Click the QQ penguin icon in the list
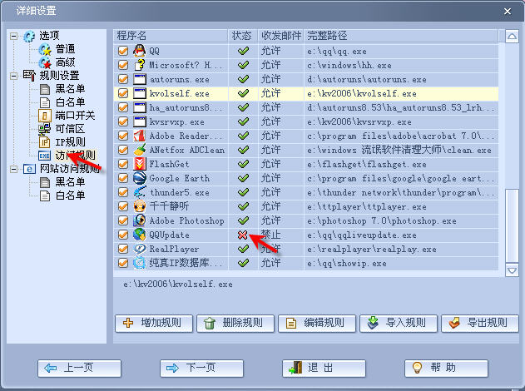 (139, 51)
